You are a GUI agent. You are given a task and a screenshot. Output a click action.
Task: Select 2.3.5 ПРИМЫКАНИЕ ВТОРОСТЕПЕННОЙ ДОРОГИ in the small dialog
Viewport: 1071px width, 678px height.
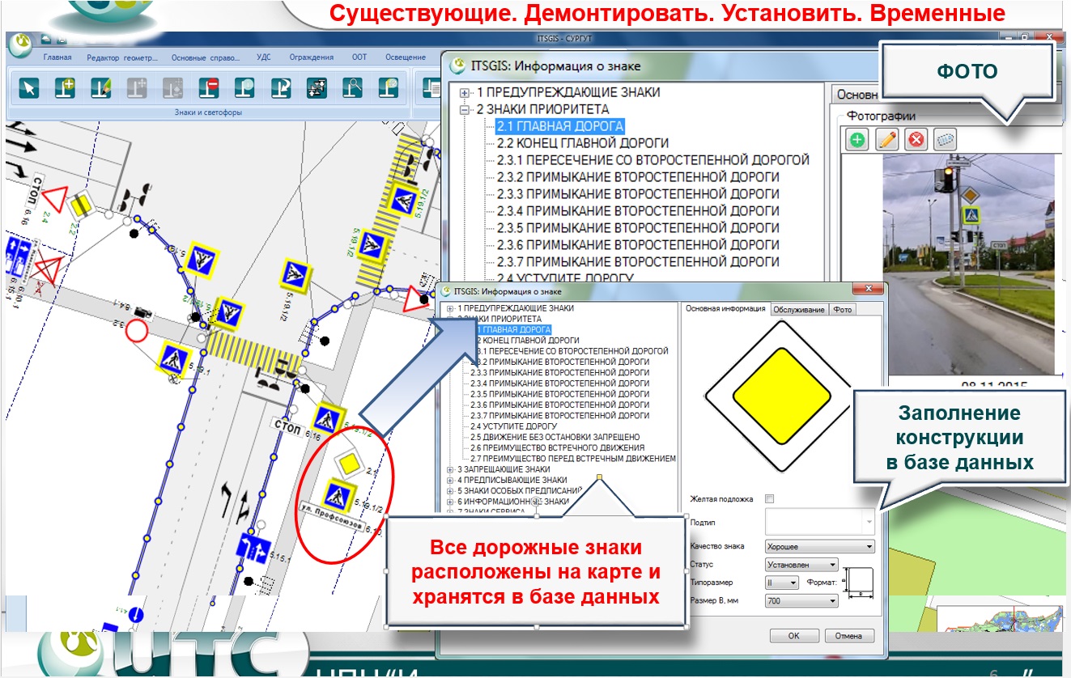point(560,394)
